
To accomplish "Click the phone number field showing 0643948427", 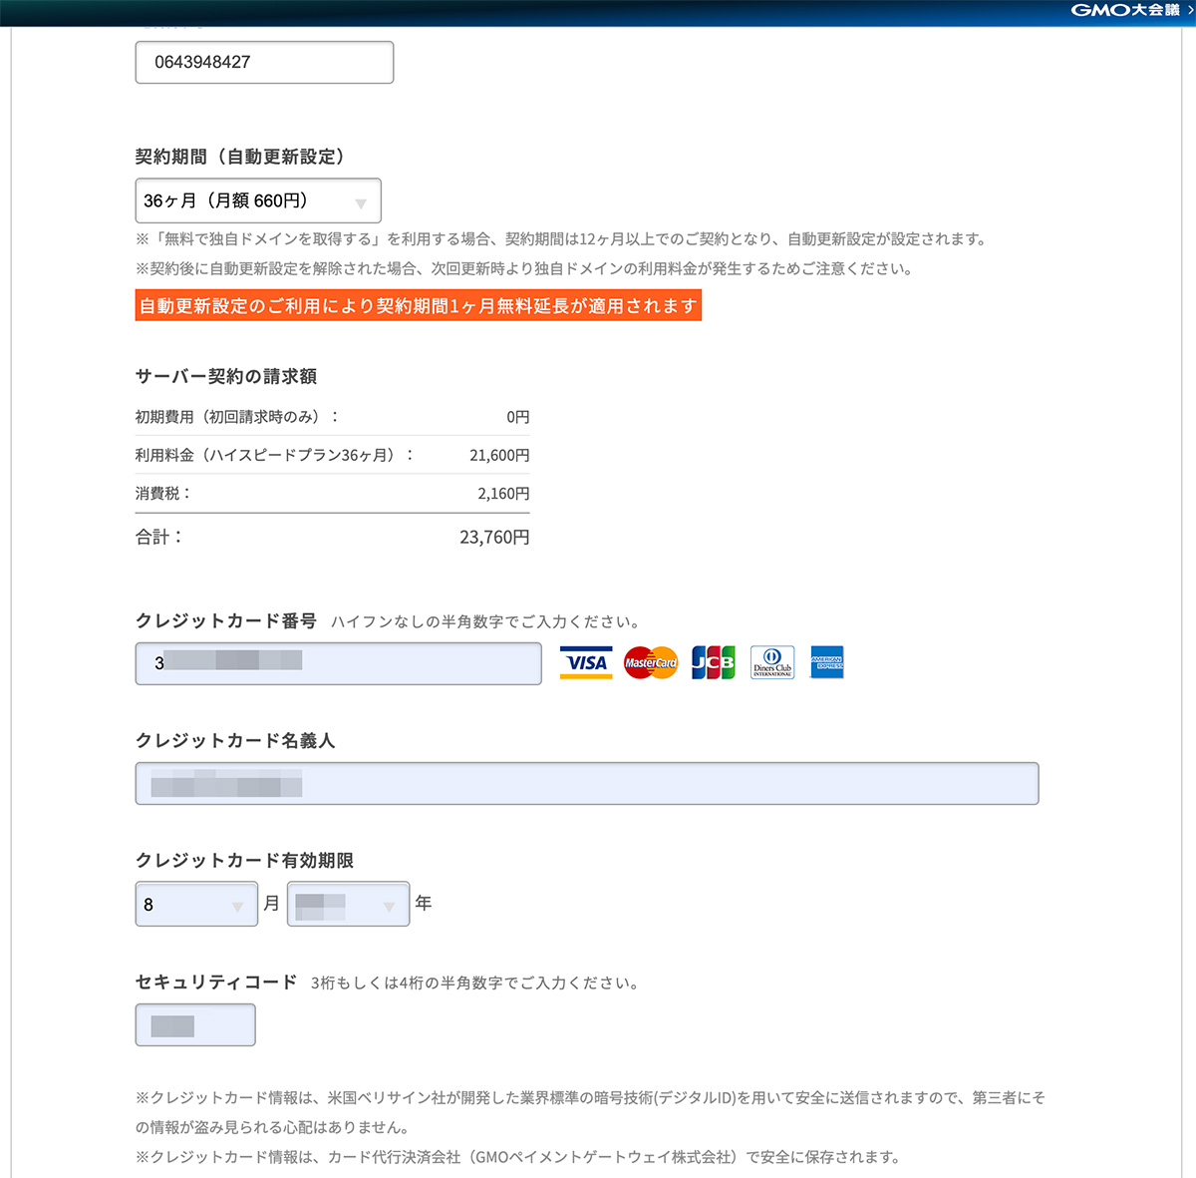I will point(263,62).
